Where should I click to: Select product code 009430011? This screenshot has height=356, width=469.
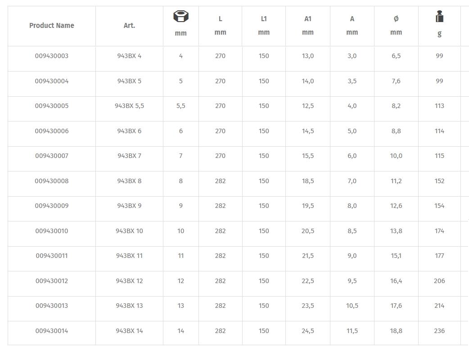pyautogui.click(x=52, y=256)
